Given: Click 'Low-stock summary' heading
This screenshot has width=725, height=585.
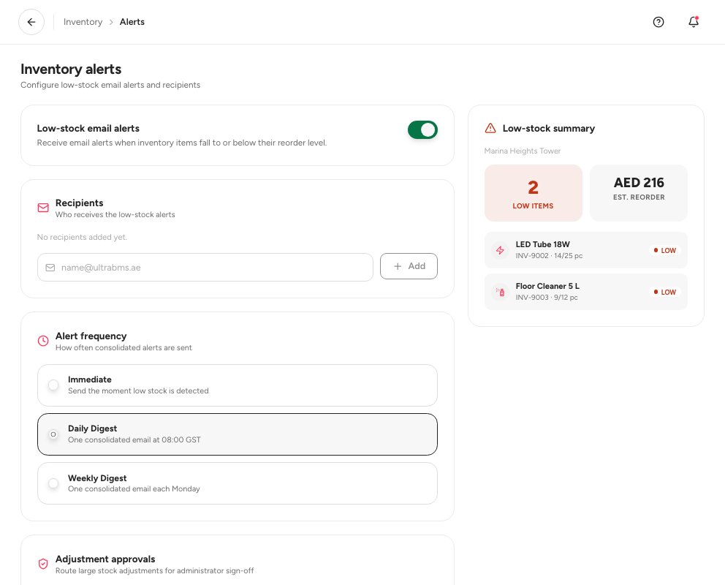Looking at the screenshot, I should click(548, 128).
